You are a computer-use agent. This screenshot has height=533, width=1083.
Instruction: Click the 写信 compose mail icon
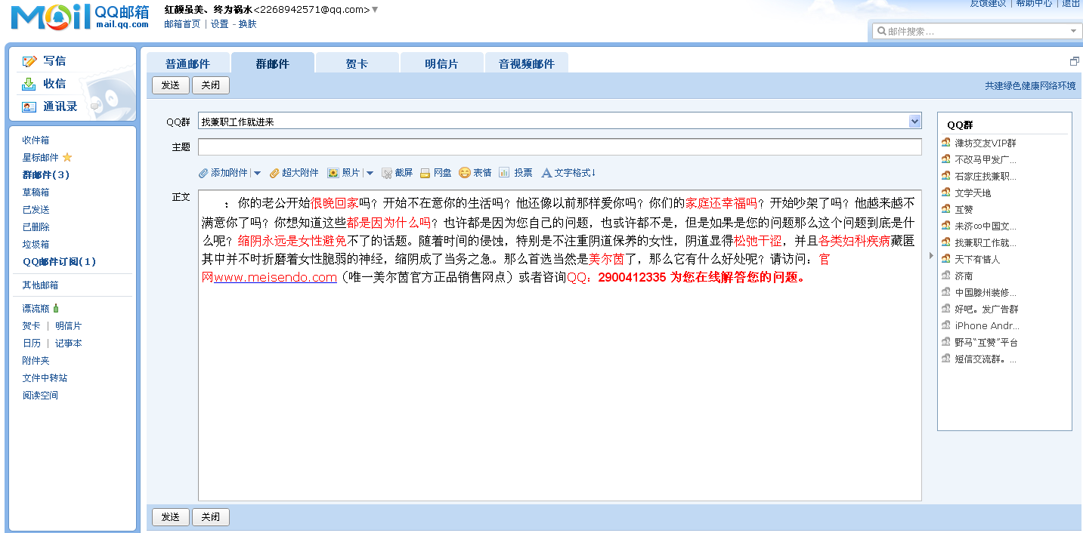pos(29,60)
